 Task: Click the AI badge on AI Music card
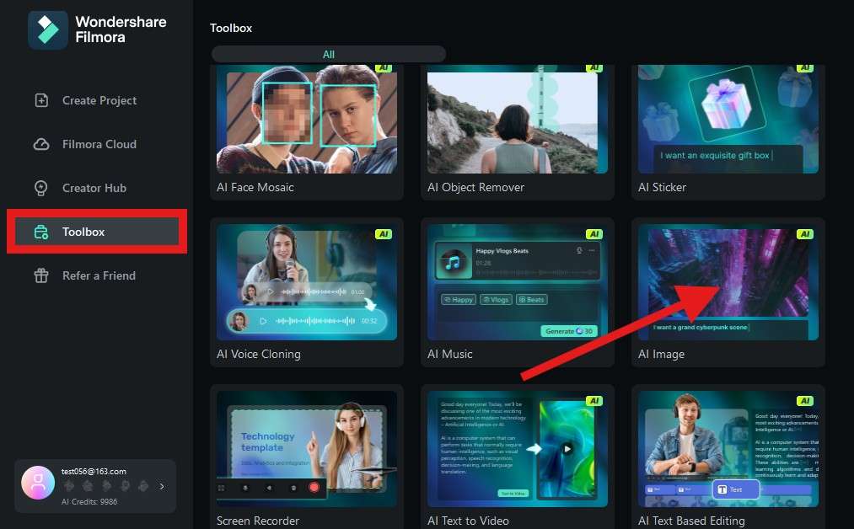tap(594, 234)
